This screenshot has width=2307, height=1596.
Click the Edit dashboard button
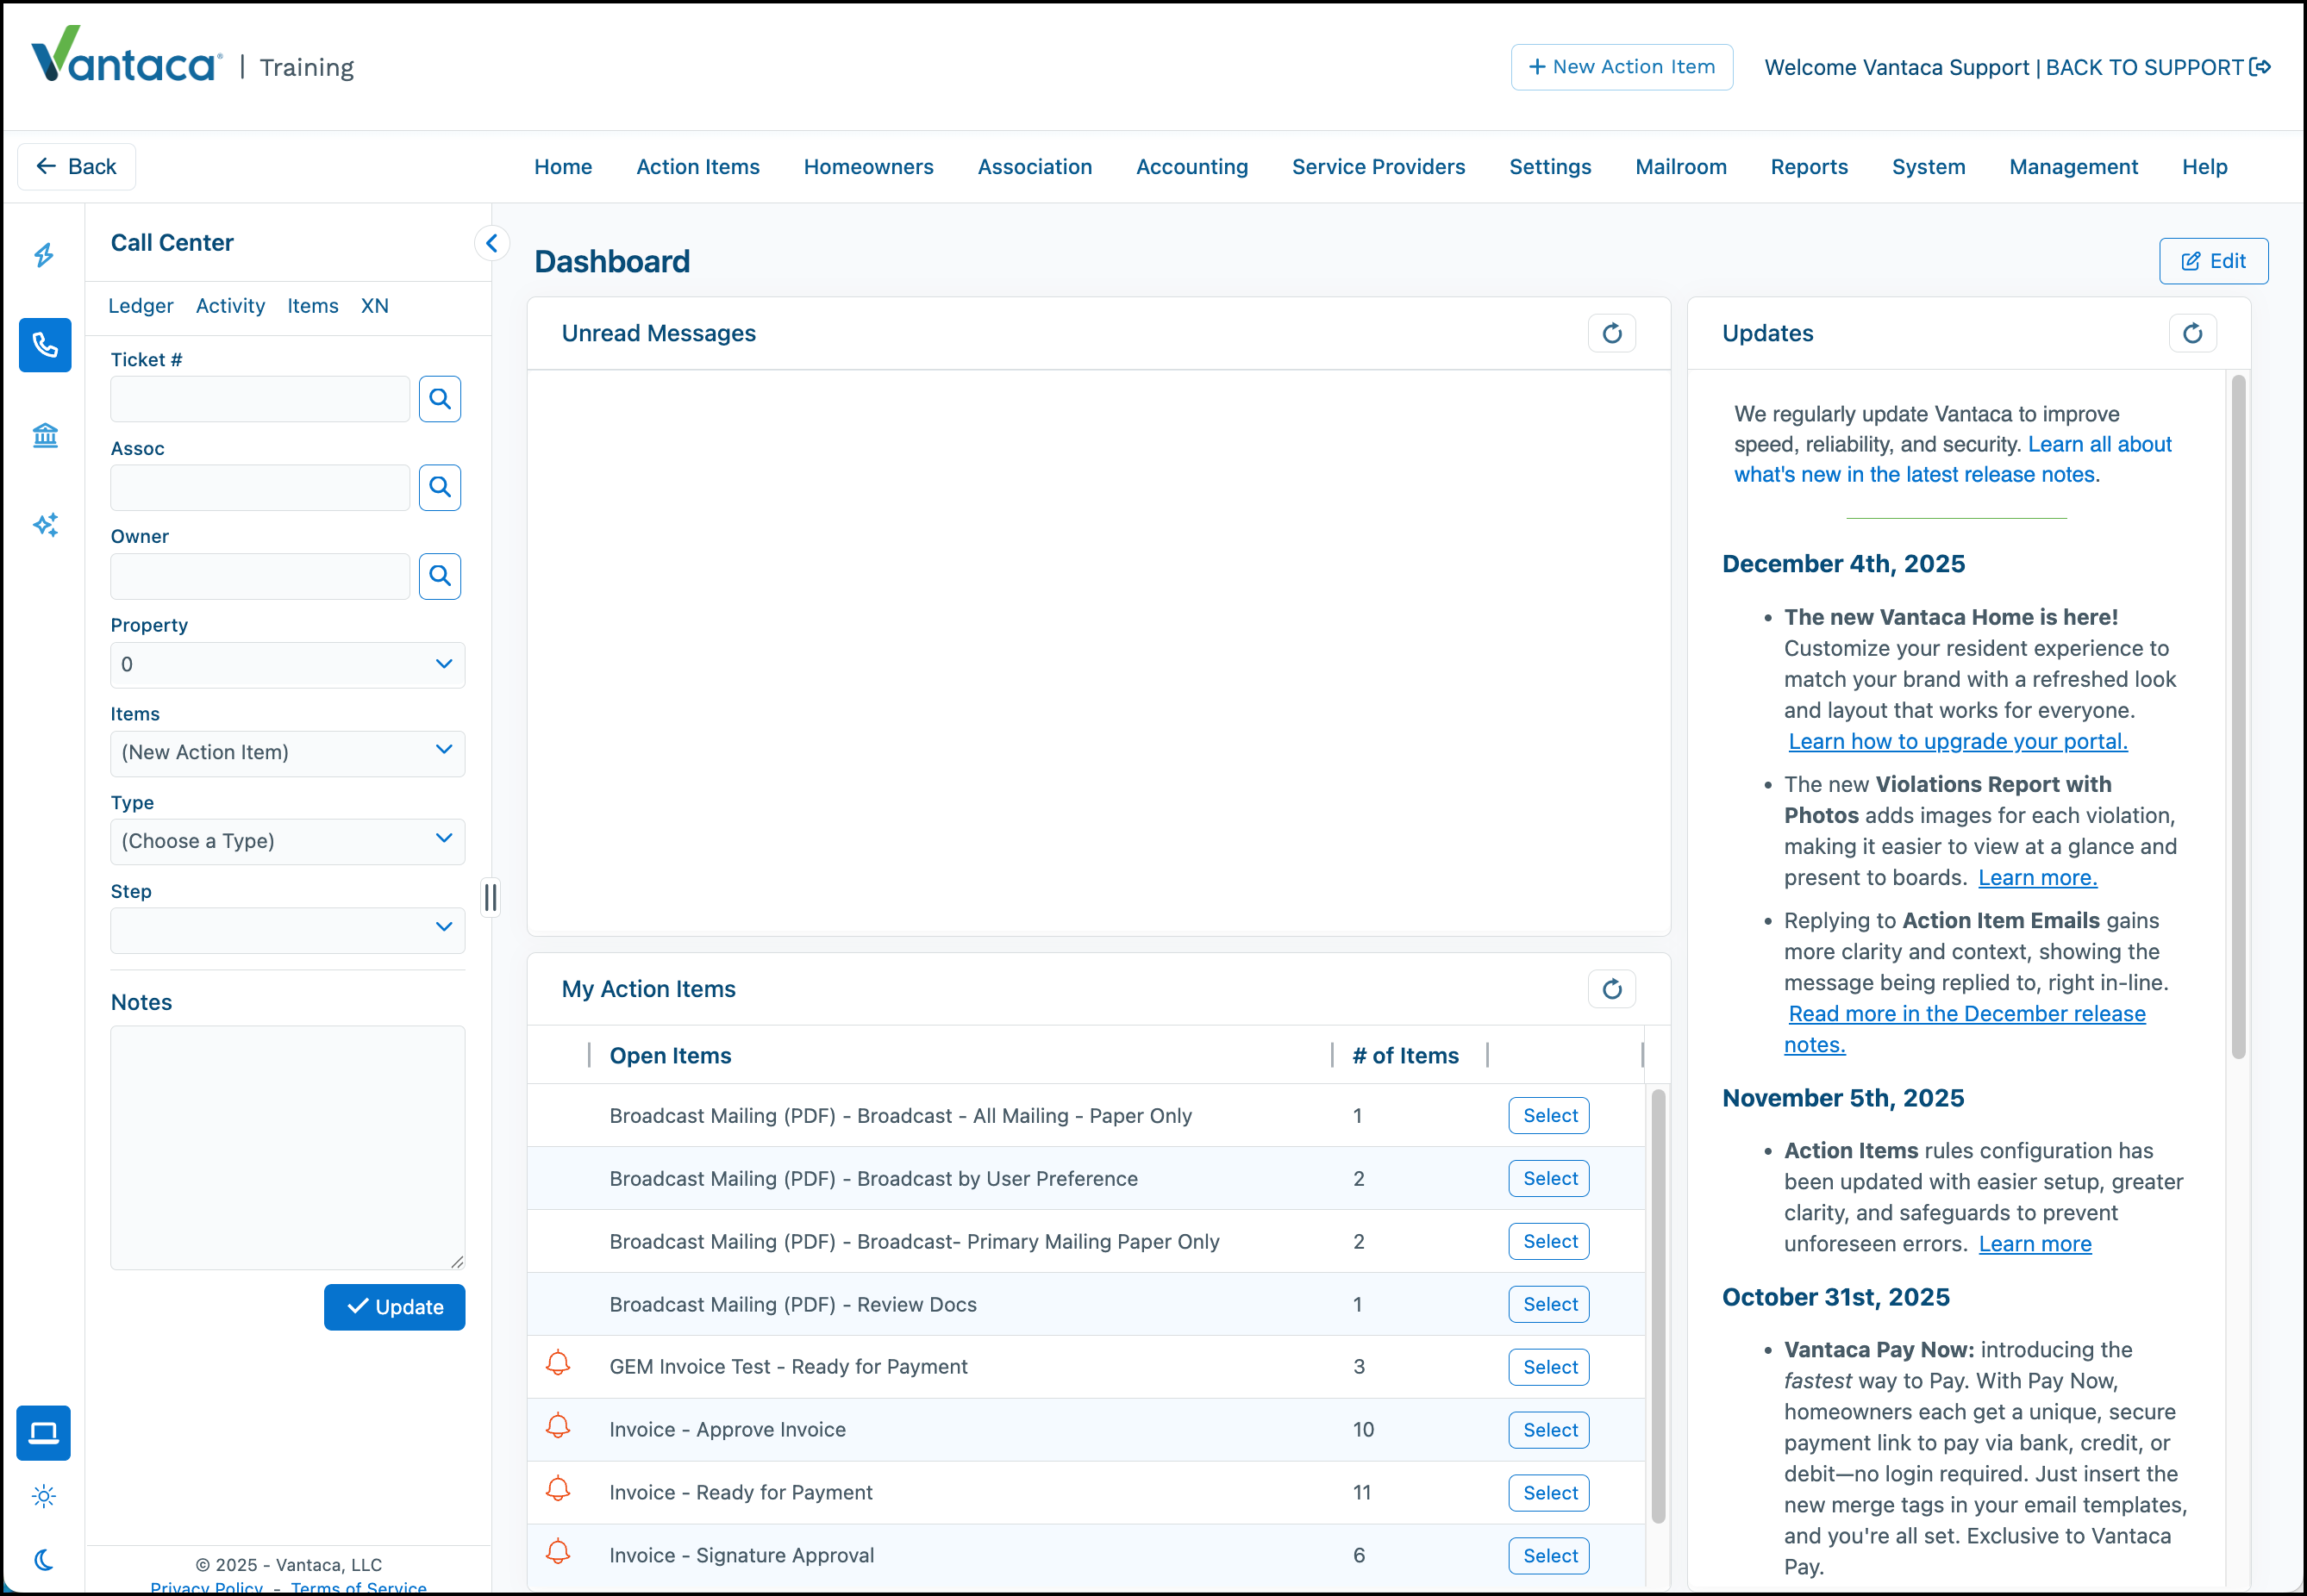pyautogui.click(x=2213, y=261)
